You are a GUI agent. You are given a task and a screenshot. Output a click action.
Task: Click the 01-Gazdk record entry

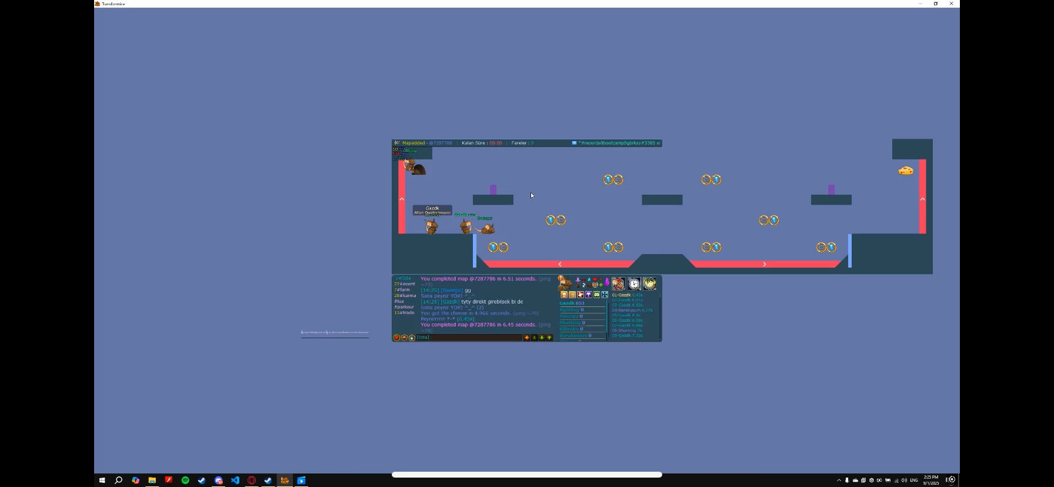point(628,295)
